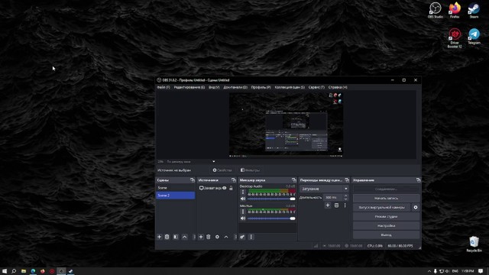Open Edge browser from taskbar

pos(33,271)
